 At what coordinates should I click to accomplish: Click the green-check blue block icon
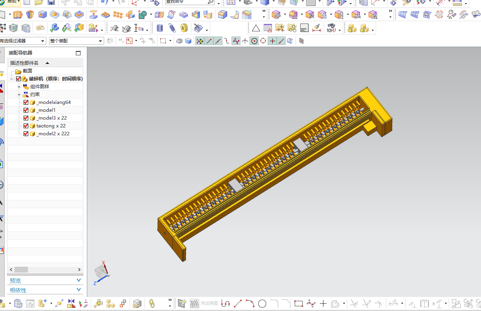point(54,28)
